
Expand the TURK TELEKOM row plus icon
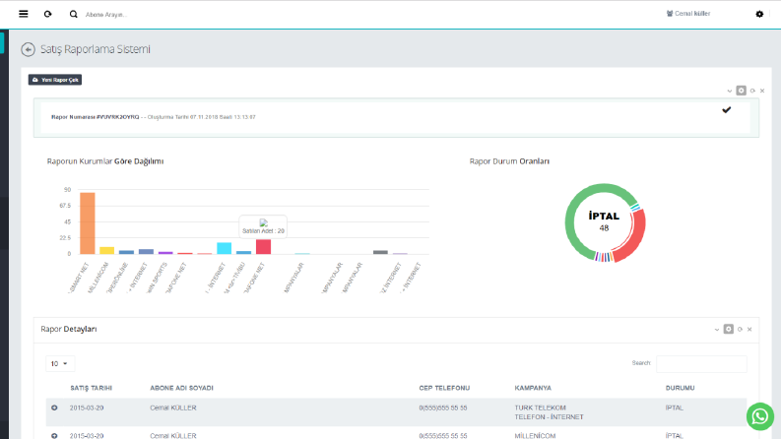54,408
